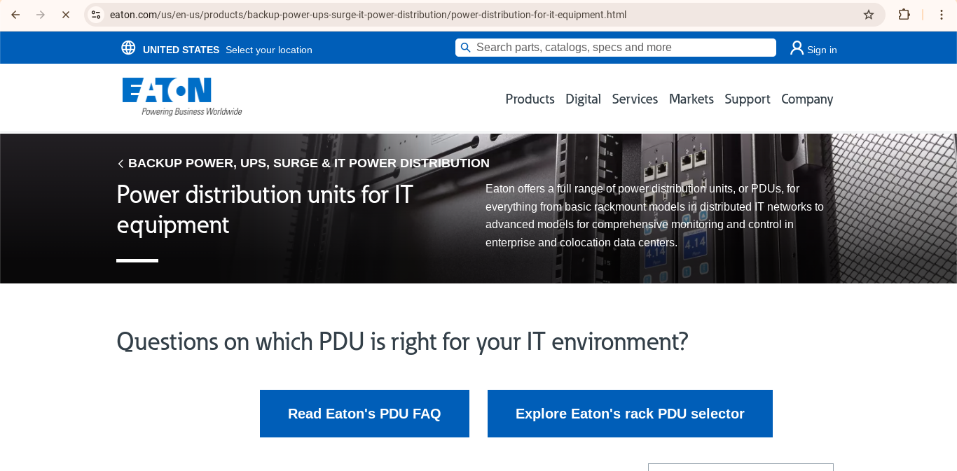Click the Sign in user icon
The width and height of the screenshot is (957, 471).
[x=797, y=48]
